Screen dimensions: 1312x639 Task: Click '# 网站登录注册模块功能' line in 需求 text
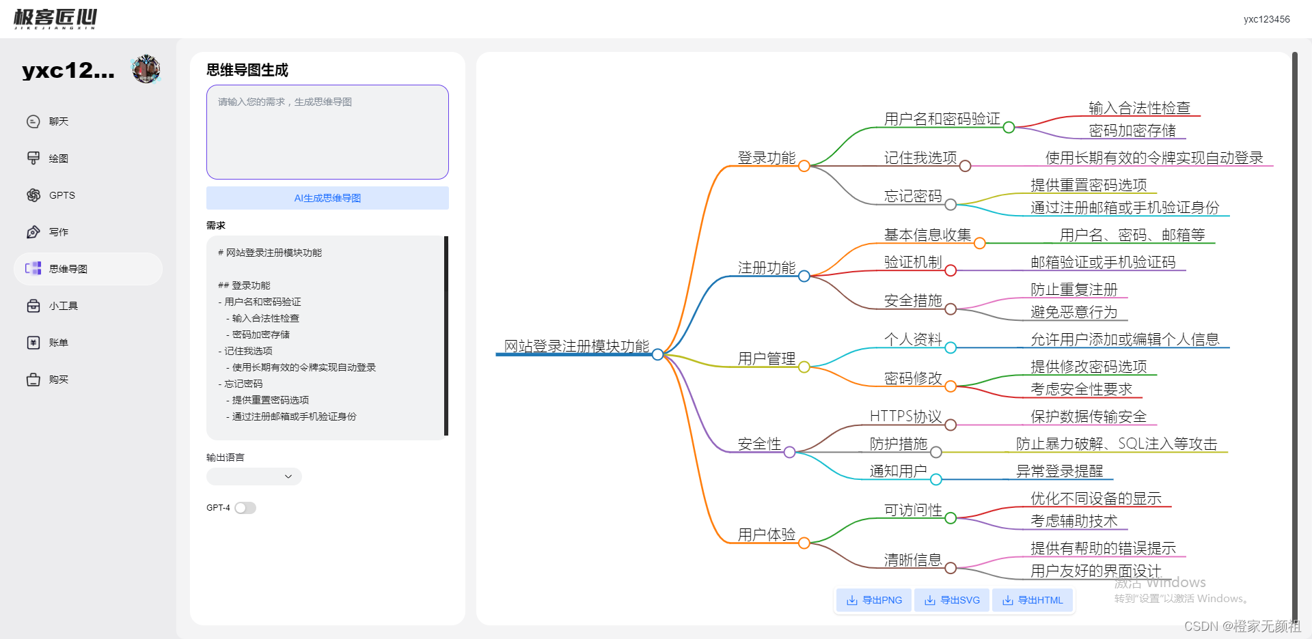270,253
